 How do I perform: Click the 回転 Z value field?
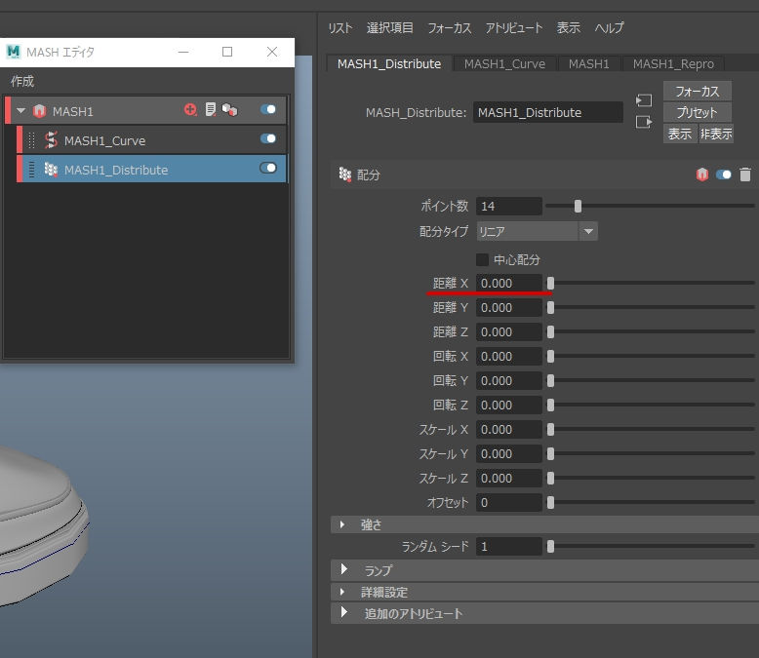pos(508,405)
